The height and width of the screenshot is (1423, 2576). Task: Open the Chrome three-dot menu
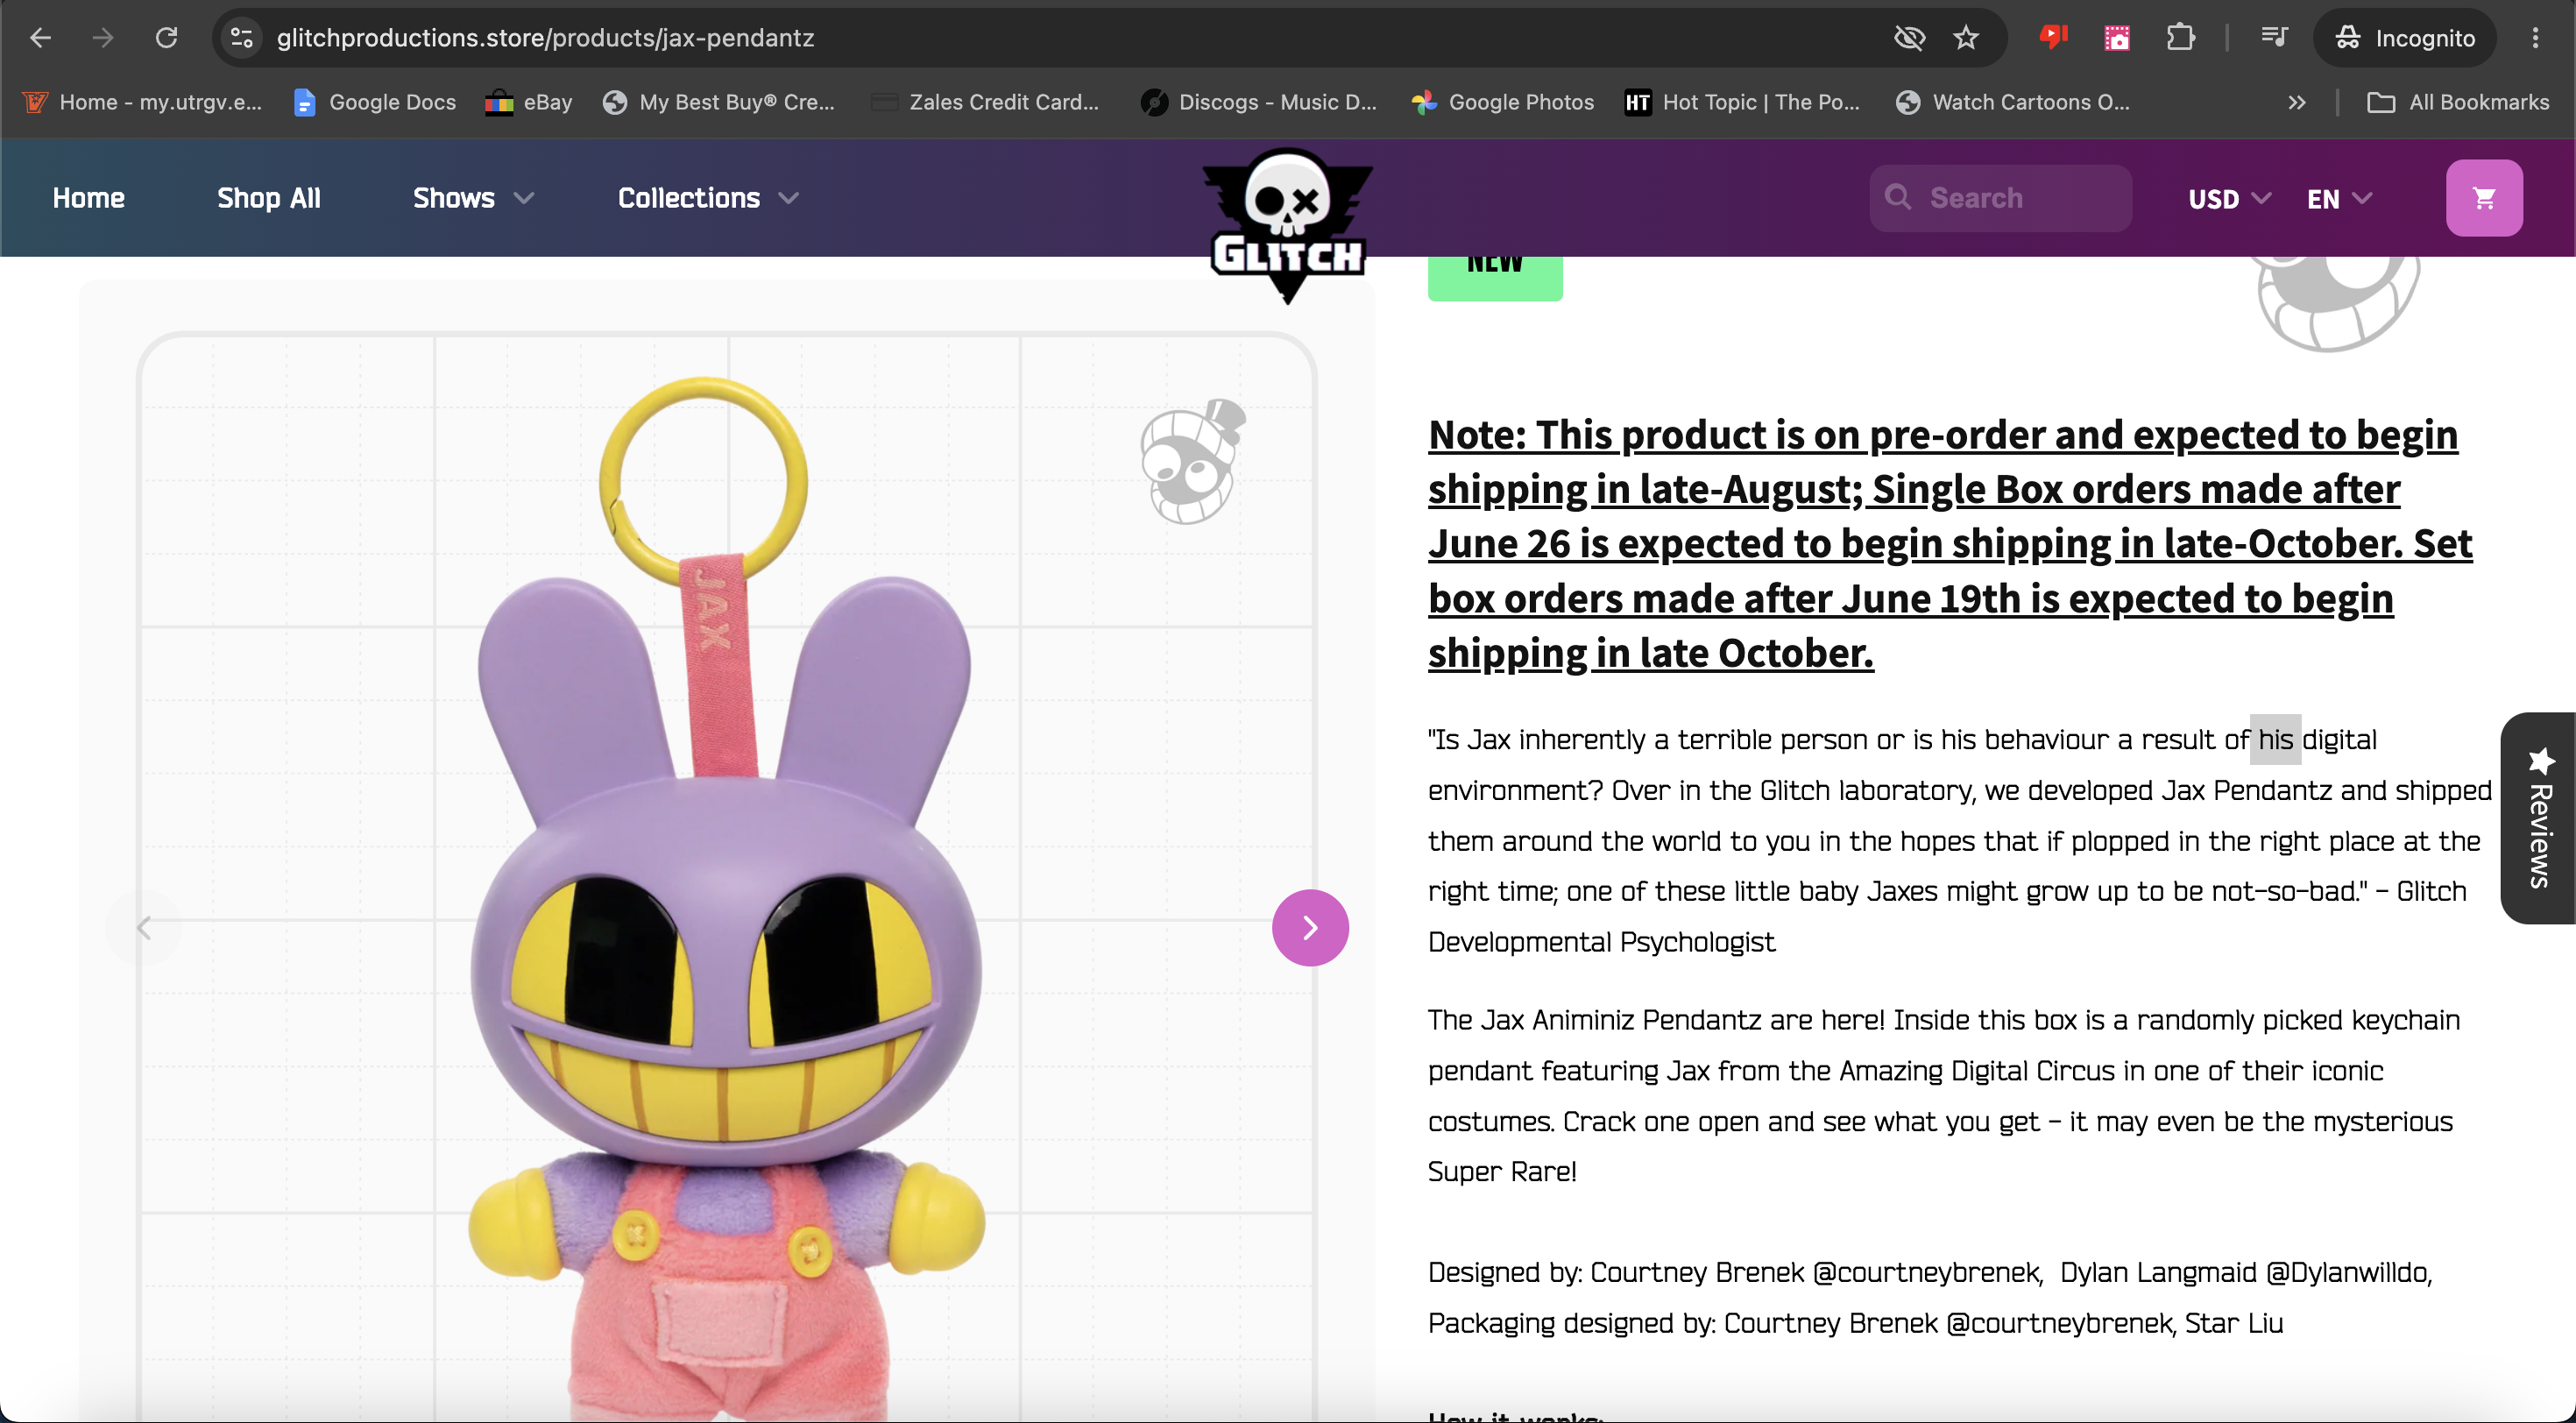(2535, 38)
